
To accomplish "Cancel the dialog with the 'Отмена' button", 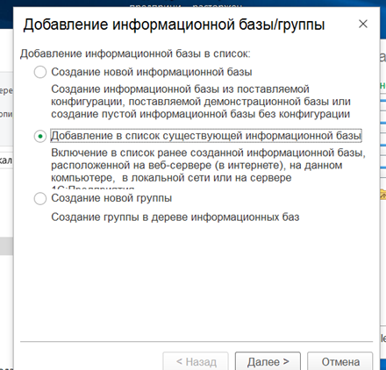I will pos(340,362).
